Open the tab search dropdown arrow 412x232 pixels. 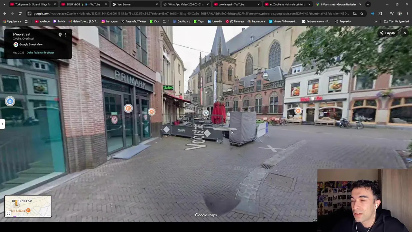pos(4,5)
